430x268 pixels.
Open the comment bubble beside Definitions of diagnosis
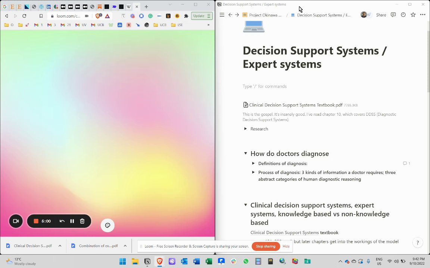406,163
